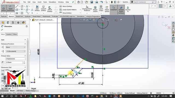Viewport: 175px width, 98px height.
Task: Click the Undo icon
Action: coord(101,2)
